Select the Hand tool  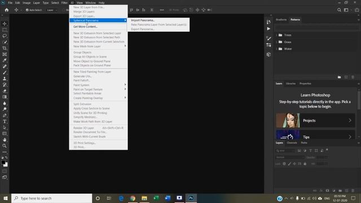click(x=5, y=139)
